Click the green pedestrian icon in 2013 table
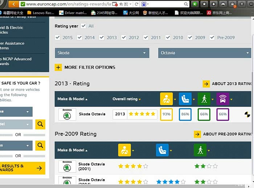Image resolution: width=254 pixels, height=188 pixels. (x=204, y=99)
